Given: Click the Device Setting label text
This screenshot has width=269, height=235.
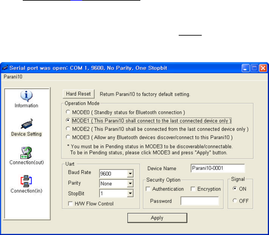Looking at the screenshot, I should pos(26,134).
